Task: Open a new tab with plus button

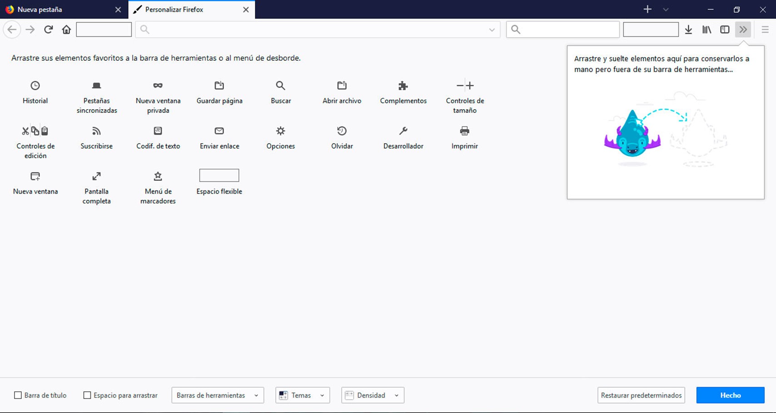Action: [x=647, y=9]
